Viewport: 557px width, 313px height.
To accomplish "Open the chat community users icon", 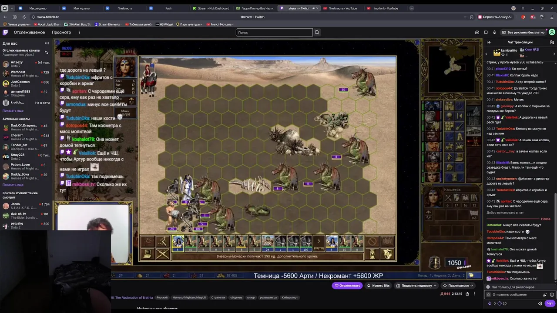I will click(x=552, y=42).
